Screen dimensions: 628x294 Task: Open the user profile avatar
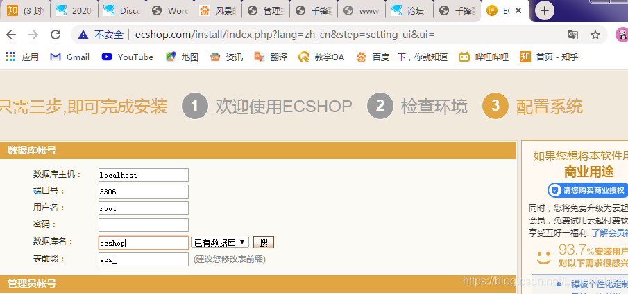click(622, 35)
